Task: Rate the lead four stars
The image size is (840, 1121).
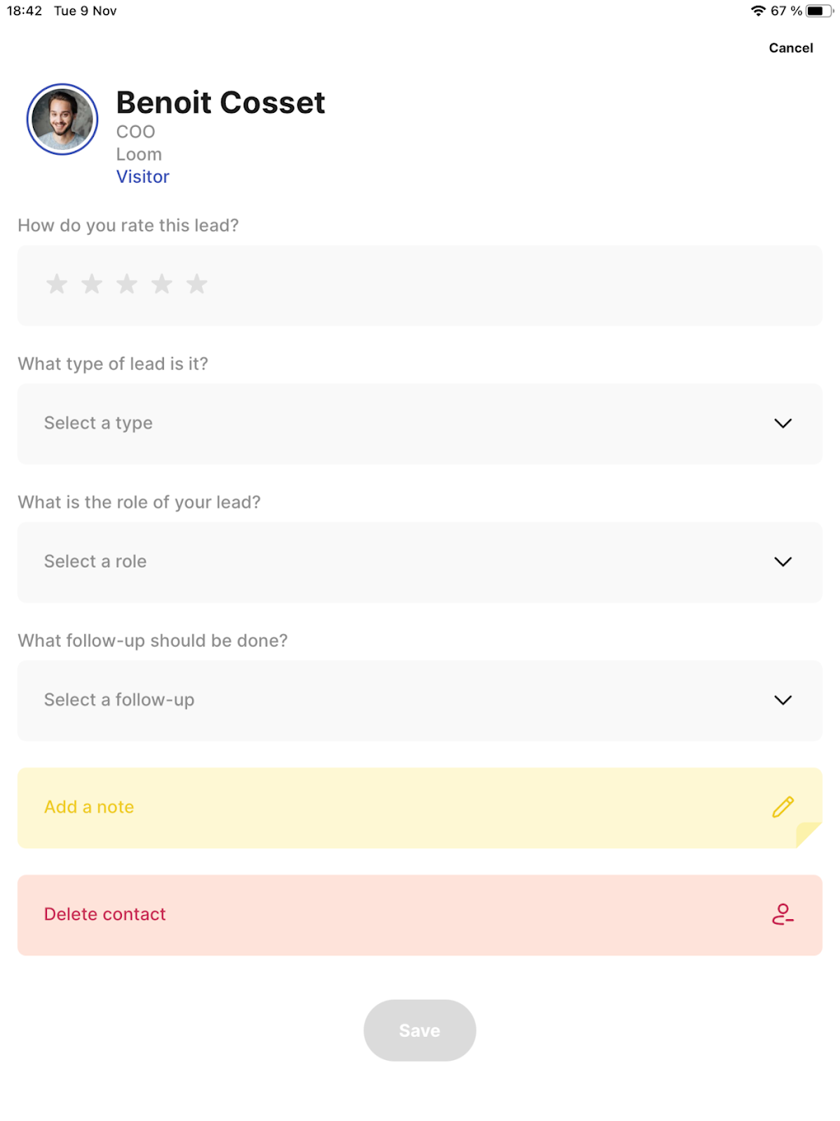Action: click(x=162, y=284)
